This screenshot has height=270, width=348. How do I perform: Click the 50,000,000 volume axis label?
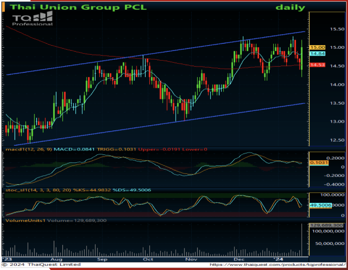330,244
